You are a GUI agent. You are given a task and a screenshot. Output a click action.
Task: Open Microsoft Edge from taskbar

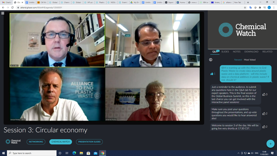[74, 153]
